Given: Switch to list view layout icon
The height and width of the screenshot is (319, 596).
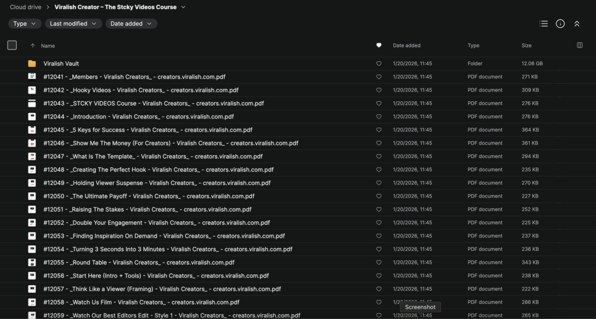Looking at the screenshot, I should (x=544, y=23).
